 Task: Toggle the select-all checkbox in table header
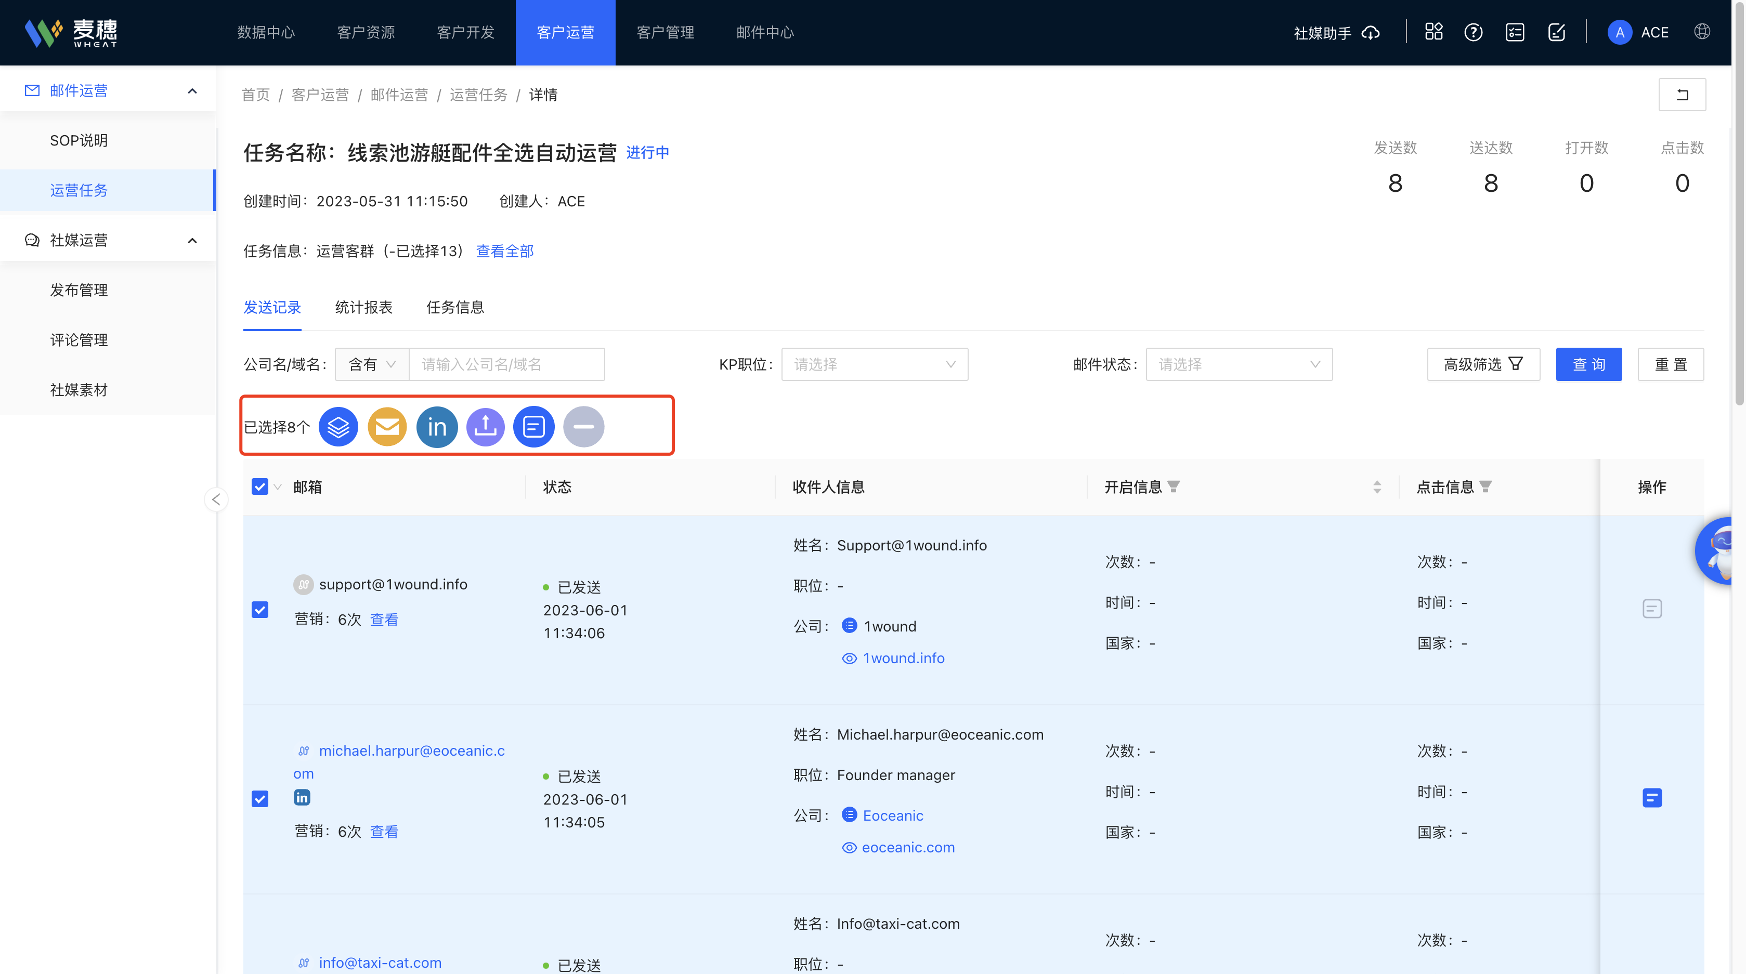pyautogui.click(x=259, y=486)
